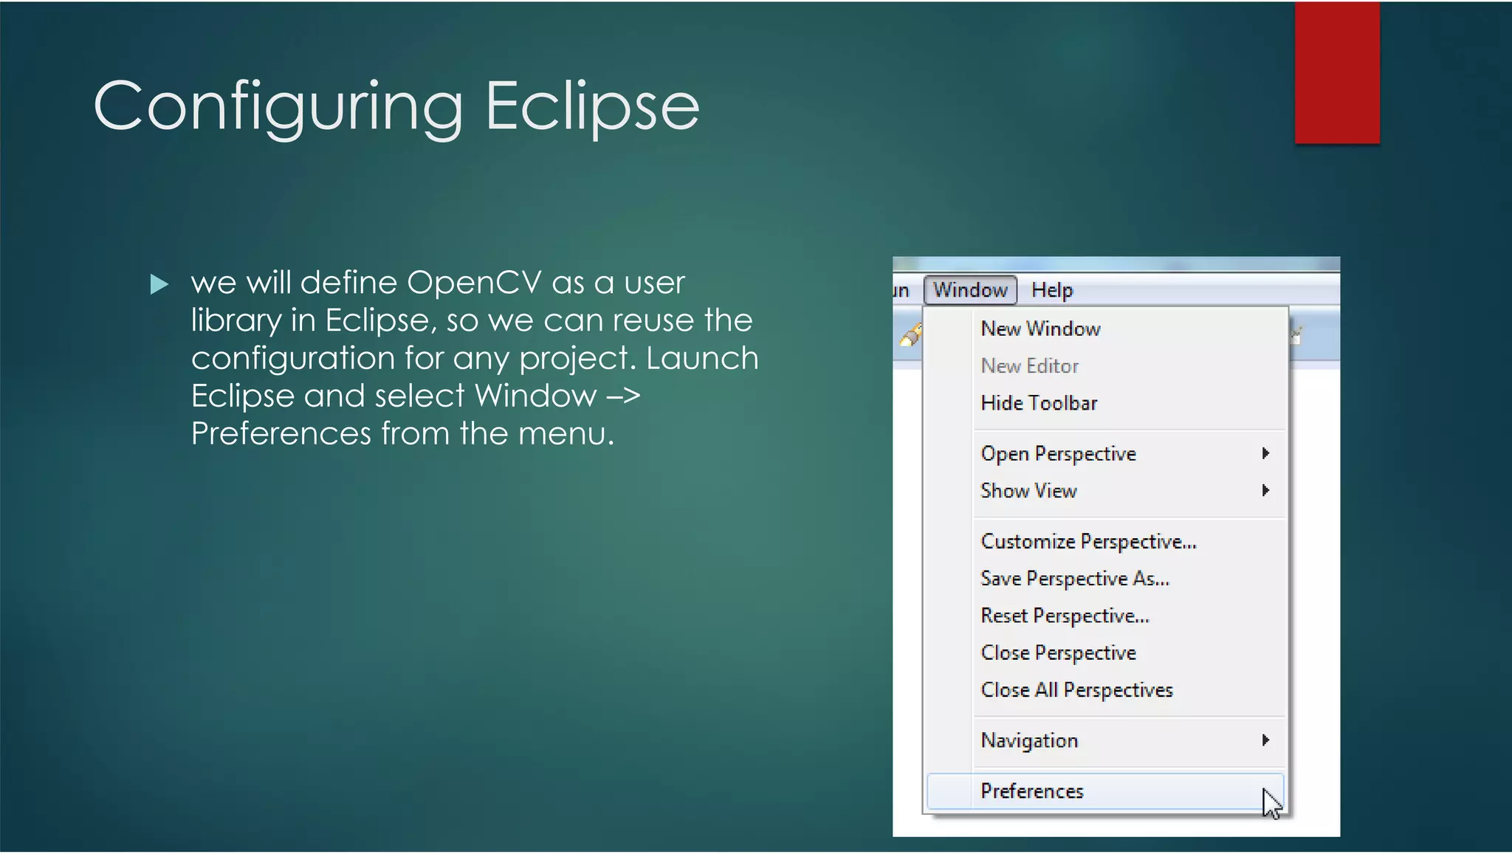The image size is (1512, 854).
Task: Select Customize Perspective... entry
Action: pyautogui.click(x=1088, y=542)
